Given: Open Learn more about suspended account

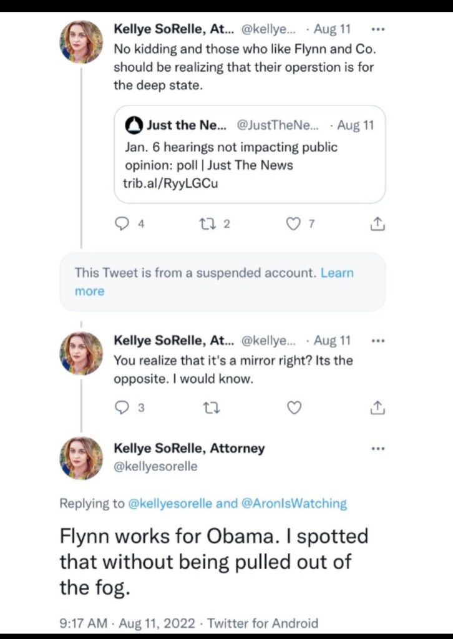Looking at the screenshot, I should tap(337, 273).
